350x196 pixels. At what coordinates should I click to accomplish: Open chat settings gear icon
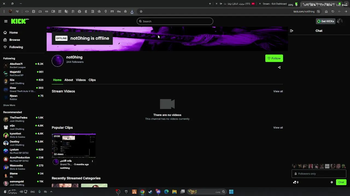point(332,182)
